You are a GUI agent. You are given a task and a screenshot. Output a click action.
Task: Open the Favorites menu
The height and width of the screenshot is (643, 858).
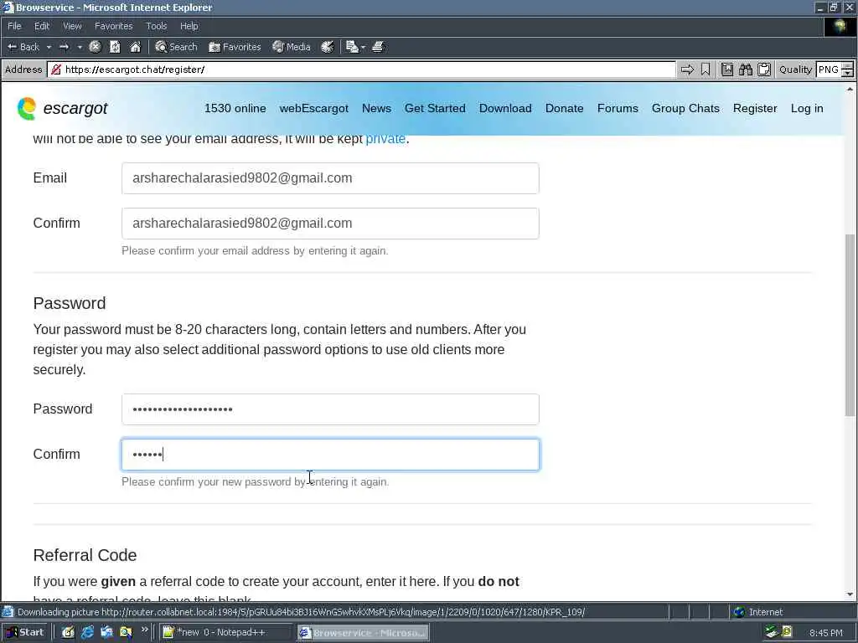click(113, 26)
